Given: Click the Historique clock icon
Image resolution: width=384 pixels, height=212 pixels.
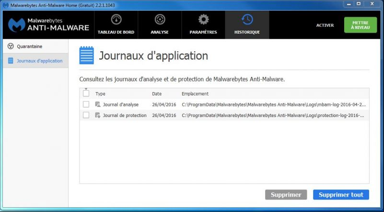Looking at the screenshot, I should coord(247,19).
